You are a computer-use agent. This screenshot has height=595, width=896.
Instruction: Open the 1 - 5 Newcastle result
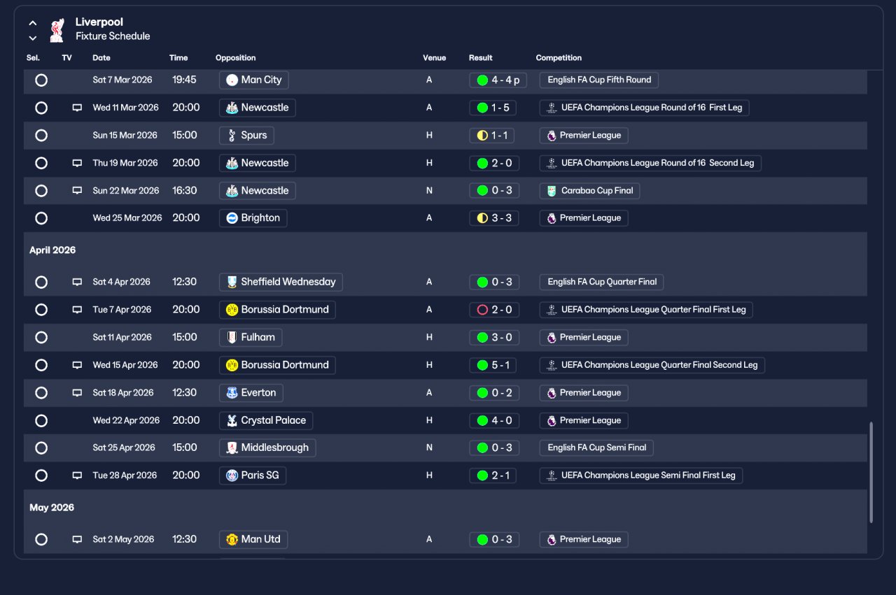pyautogui.click(x=494, y=108)
